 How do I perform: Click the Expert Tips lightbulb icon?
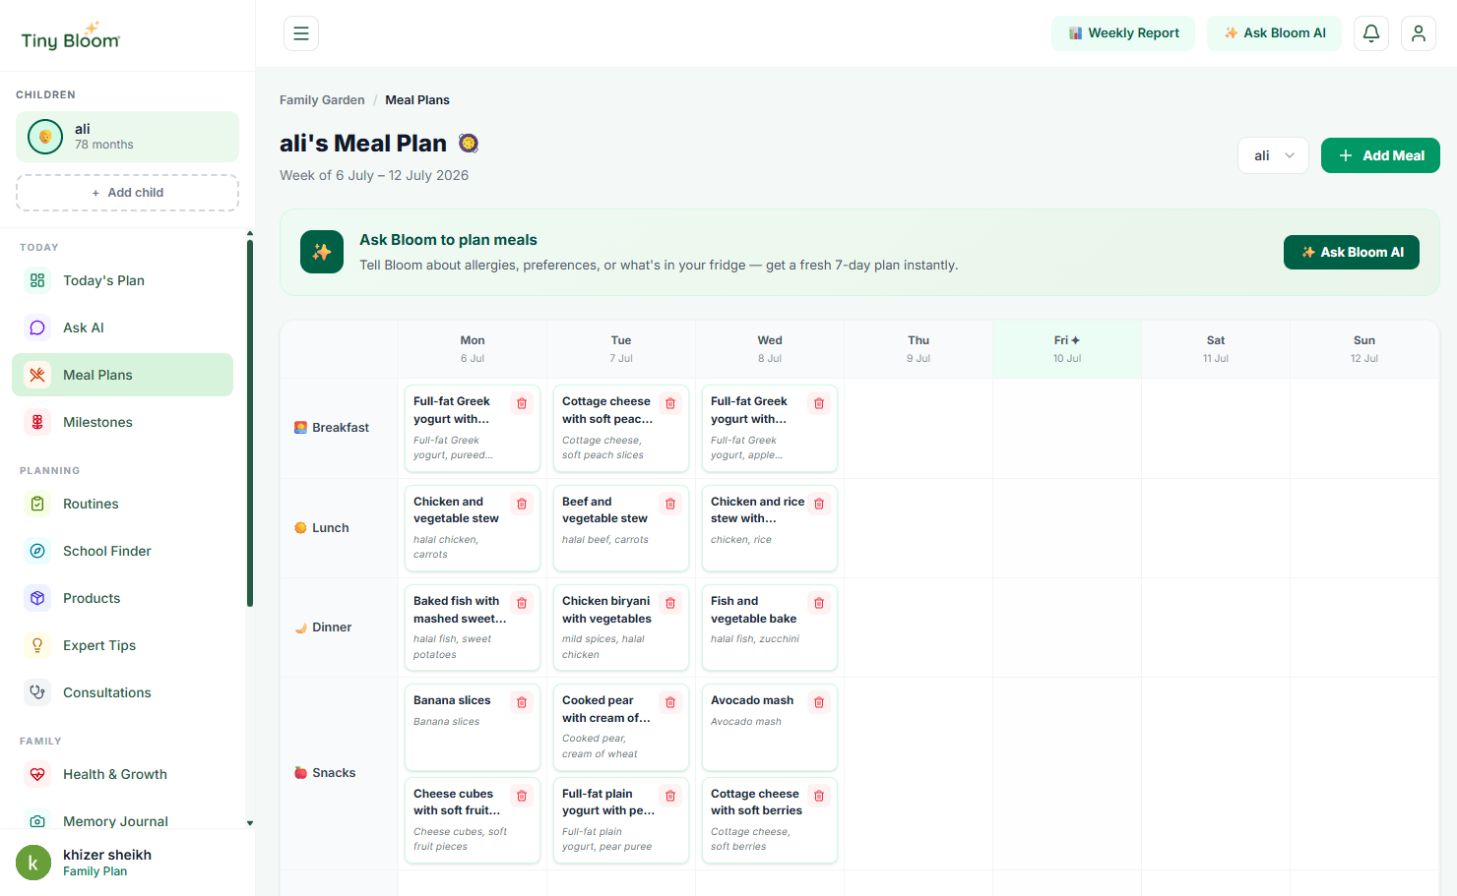click(x=37, y=645)
